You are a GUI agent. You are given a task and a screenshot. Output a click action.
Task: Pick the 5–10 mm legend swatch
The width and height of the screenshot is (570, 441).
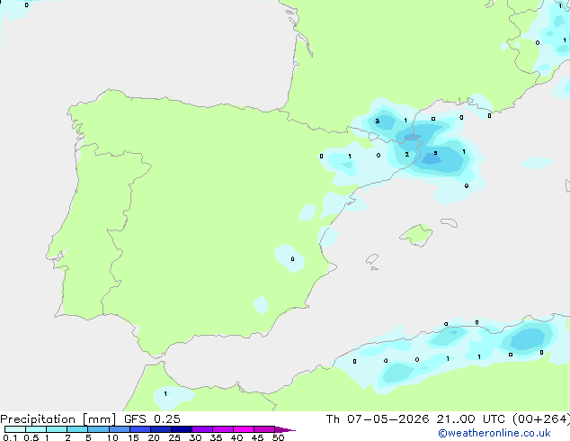[98, 429]
